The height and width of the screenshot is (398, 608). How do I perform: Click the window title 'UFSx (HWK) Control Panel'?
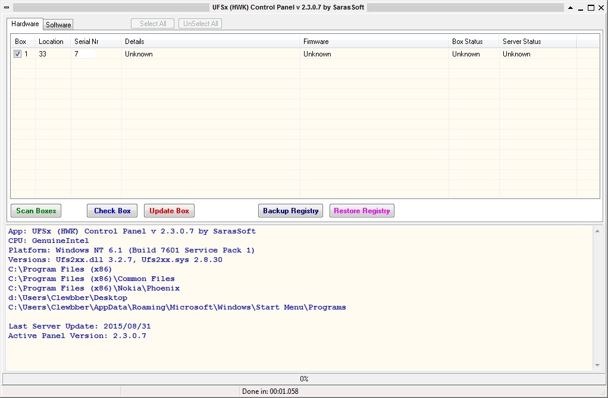tap(288, 7)
